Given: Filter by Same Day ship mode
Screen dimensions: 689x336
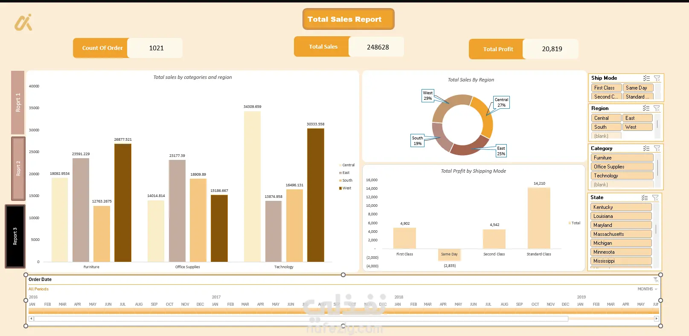Looking at the screenshot, I should tap(638, 88).
